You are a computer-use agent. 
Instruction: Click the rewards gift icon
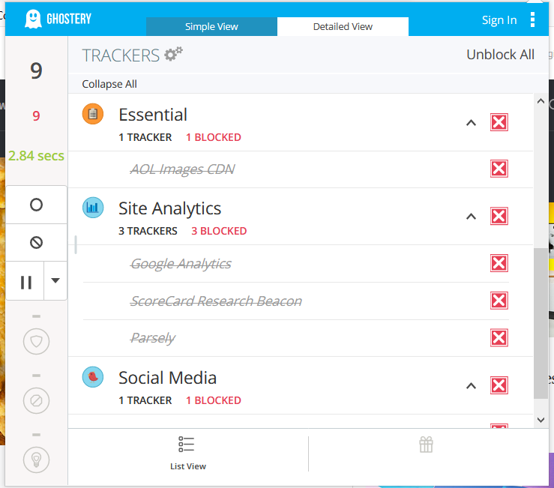(x=426, y=445)
